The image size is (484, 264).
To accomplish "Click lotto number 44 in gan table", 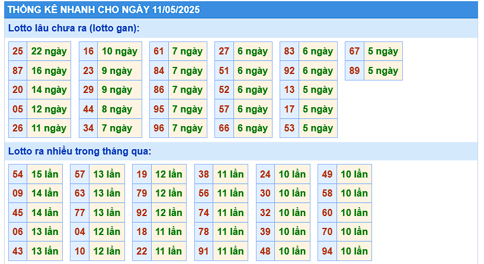I will pos(88,109).
